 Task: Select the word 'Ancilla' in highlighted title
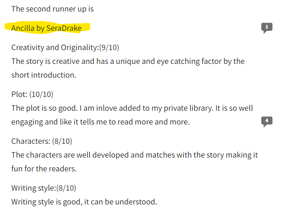tap(23, 28)
